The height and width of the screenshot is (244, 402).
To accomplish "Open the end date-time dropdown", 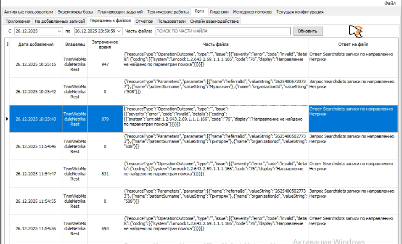I will click(119, 31).
